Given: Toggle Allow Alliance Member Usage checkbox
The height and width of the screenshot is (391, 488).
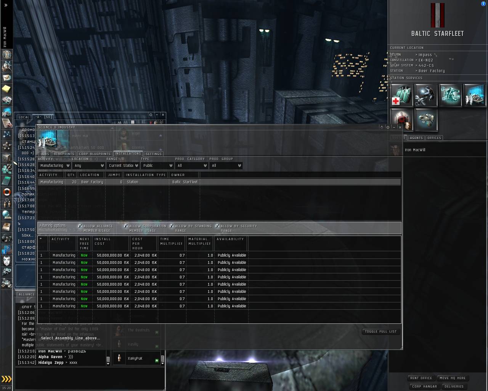Looking at the screenshot, I should (80, 226).
